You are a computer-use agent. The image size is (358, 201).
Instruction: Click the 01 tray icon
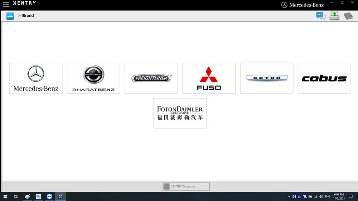294,196
